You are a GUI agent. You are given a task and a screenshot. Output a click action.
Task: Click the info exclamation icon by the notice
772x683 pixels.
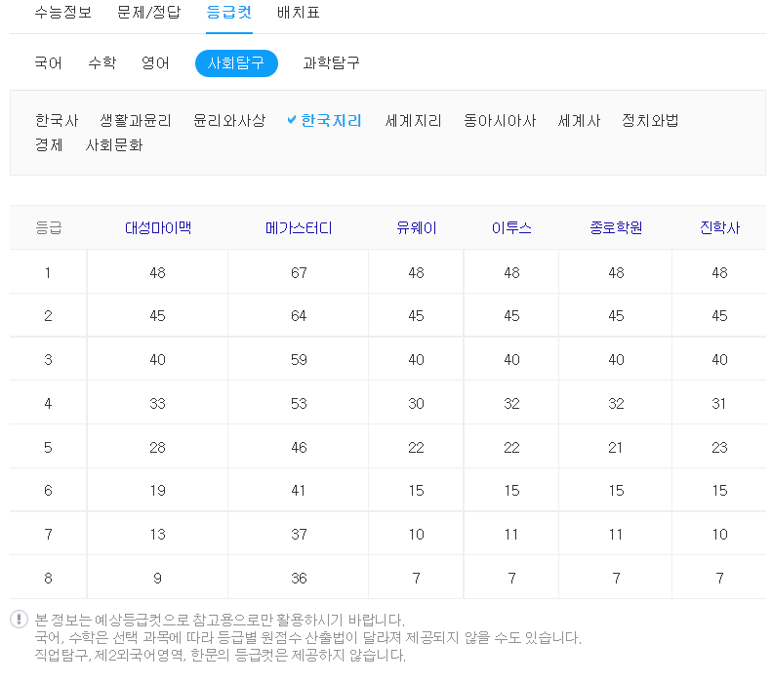pos(20,619)
